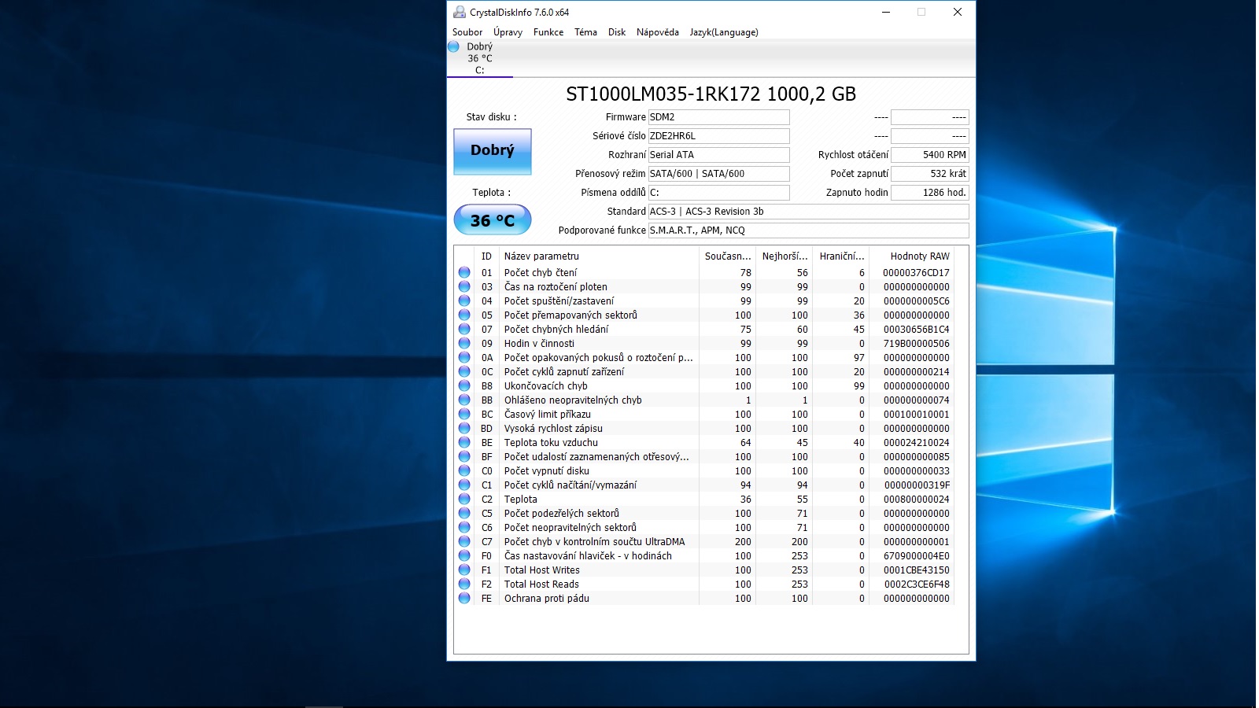Click the blue status orb for disk C:

pyautogui.click(x=453, y=46)
